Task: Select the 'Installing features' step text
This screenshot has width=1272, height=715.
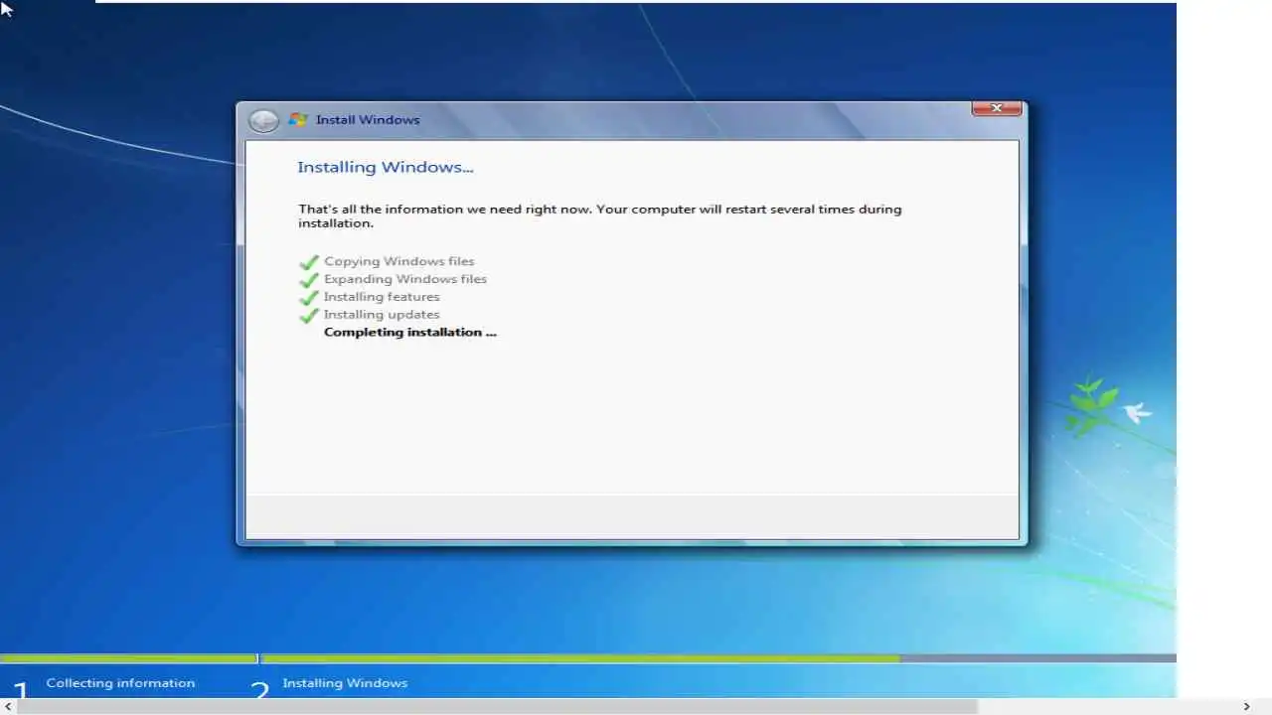Action: click(x=381, y=297)
